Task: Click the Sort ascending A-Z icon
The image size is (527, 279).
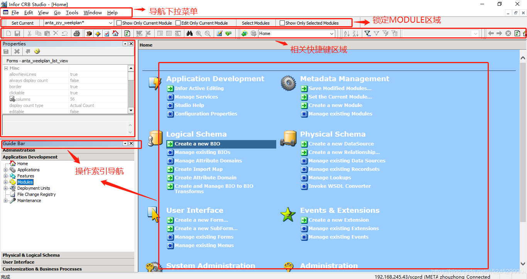Action: (346, 33)
